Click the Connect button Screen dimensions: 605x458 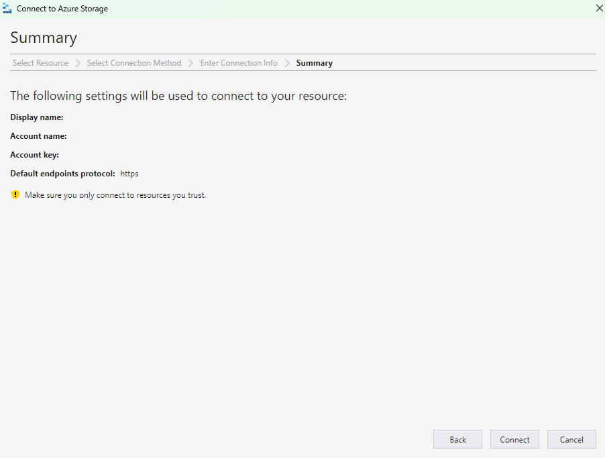tap(514, 439)
